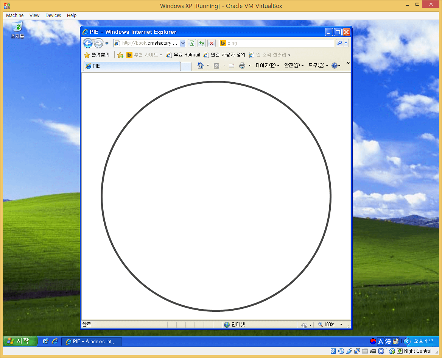The height and width of the screenshot is (358, 442).
Task: Click the RSS feeds icon
Action: [x=216, y=66]
